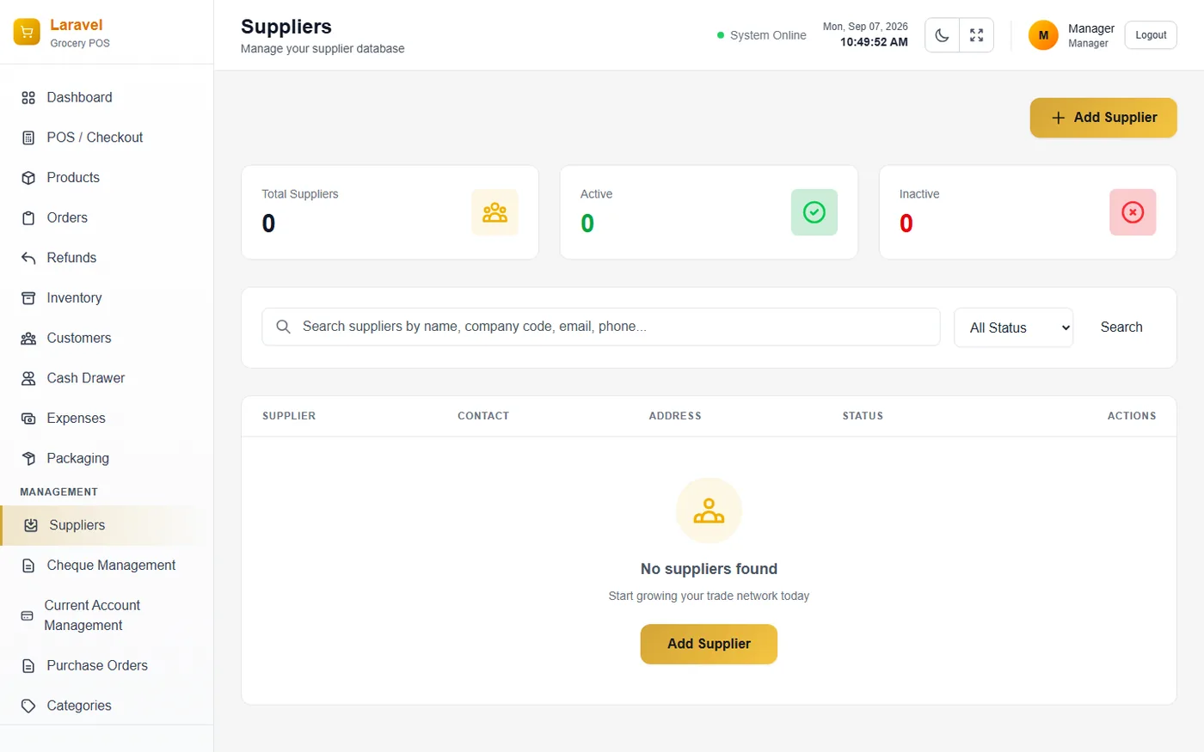This screenshot has width=1204, height=752.
Task: Click the Packaging parcel icon
Action: coord(28,459)
